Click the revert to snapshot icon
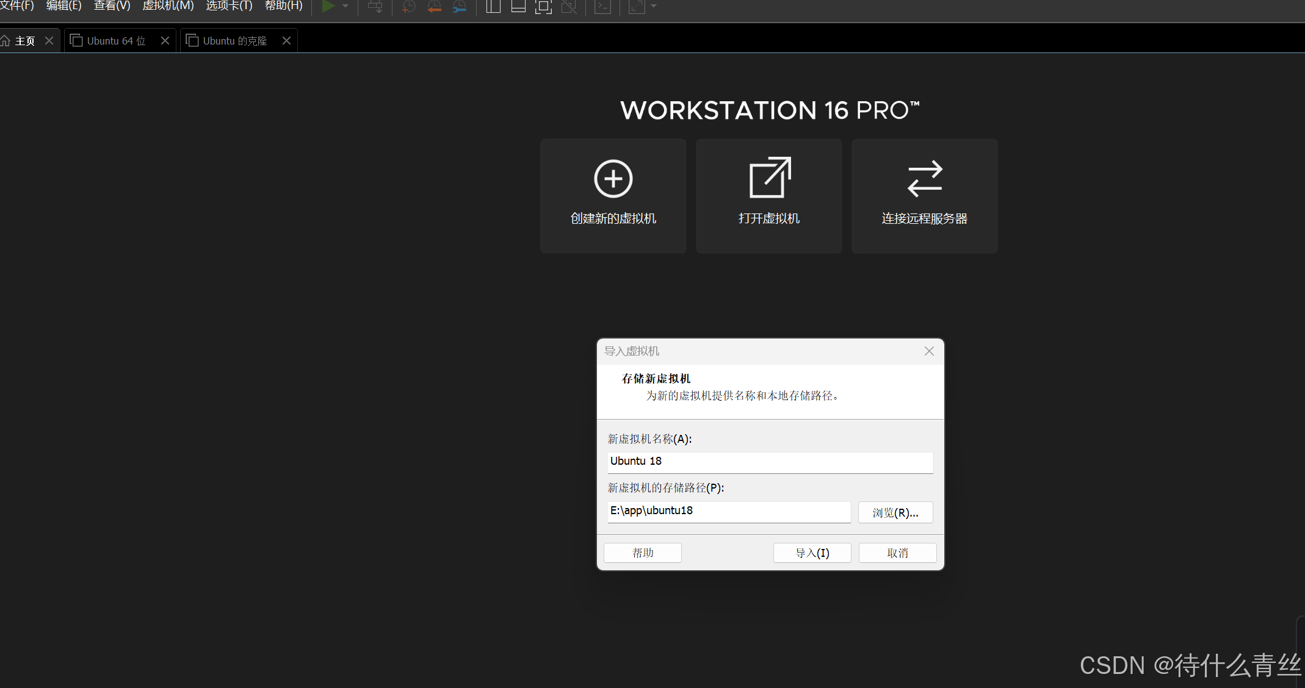The height and width of the screenshot is (688, 1305). [434, 7]
